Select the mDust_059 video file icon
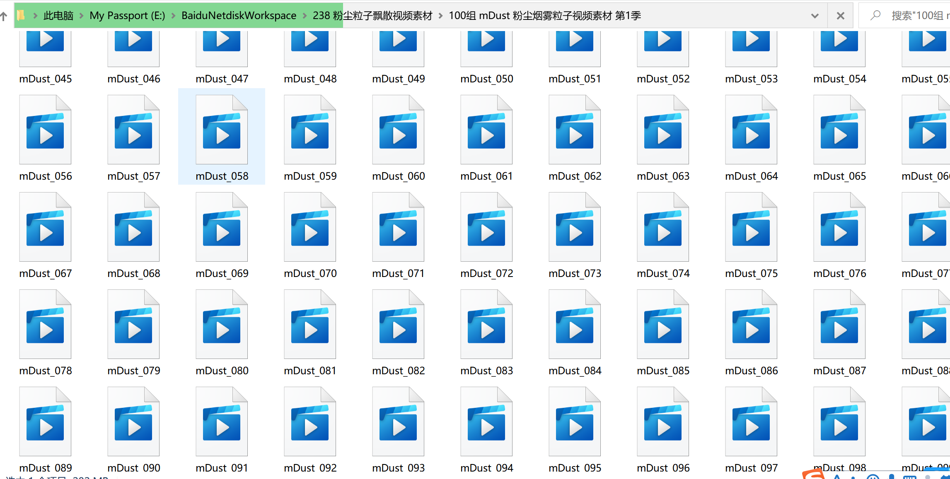 pyautogui.click(x=310, y=130)
